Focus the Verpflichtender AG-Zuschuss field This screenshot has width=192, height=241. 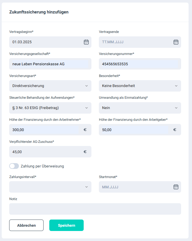[x=44, y=152]
